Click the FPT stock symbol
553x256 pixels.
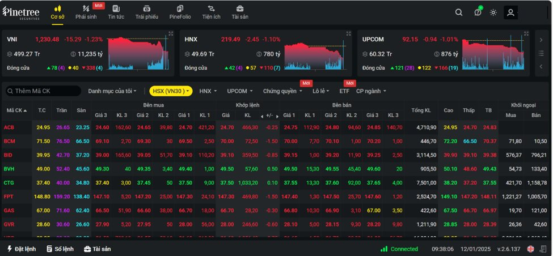[x=9, y=196]
